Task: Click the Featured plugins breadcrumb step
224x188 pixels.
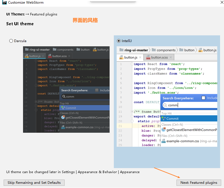Action: (44, 14)
